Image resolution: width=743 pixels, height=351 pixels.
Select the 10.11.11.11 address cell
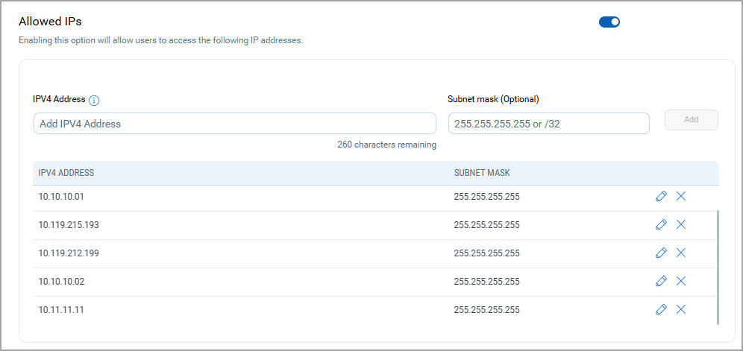point(61,310)
